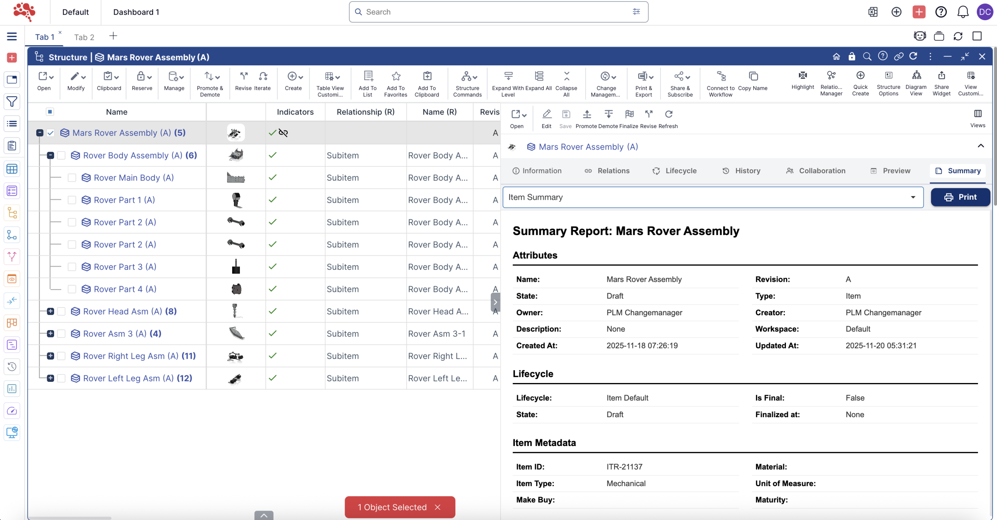Click the Copy Name icon
The width and height of the screenshot is (997, 520).
point(753,77)
